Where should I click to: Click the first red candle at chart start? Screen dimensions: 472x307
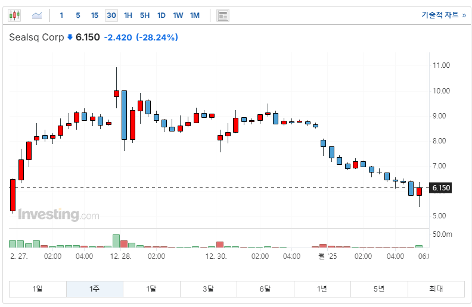tap(13, 195)
